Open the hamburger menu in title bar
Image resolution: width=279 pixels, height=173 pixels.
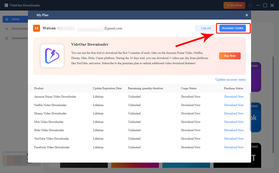point(250,5)
